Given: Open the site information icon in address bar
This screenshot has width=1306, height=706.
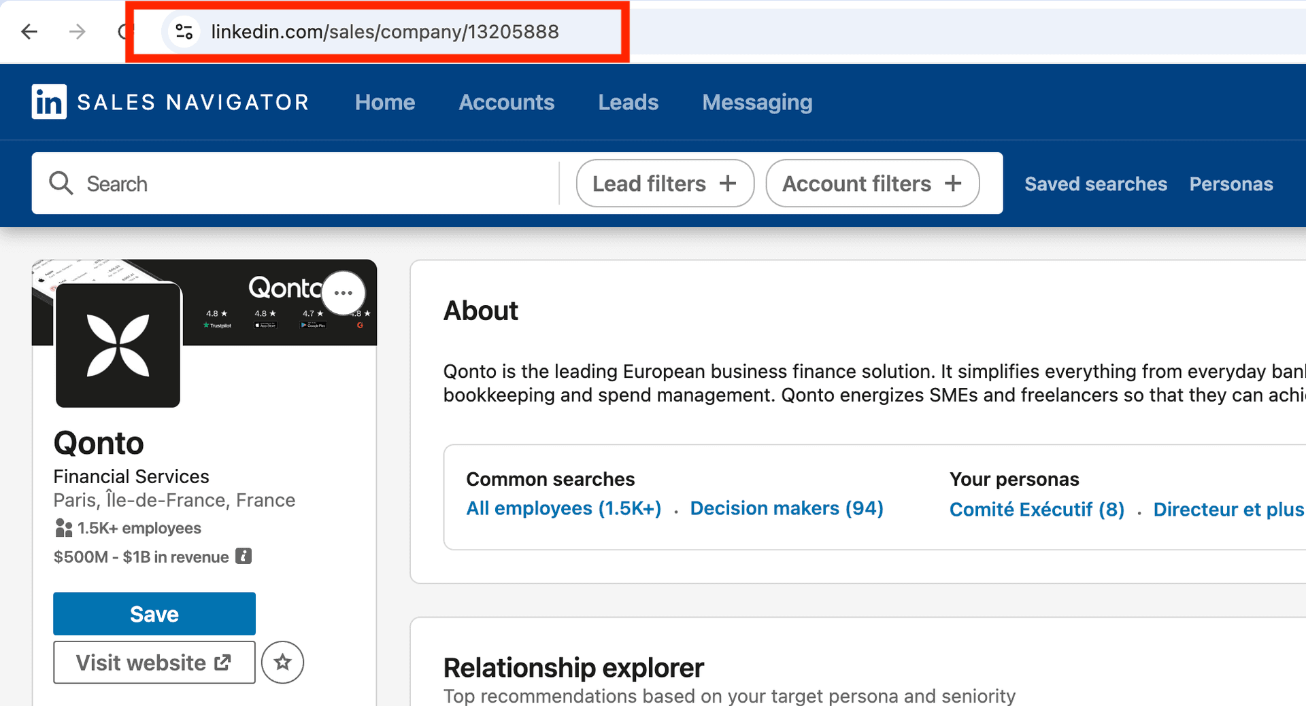Looking at the screenshot, I should tap(182, 31).
